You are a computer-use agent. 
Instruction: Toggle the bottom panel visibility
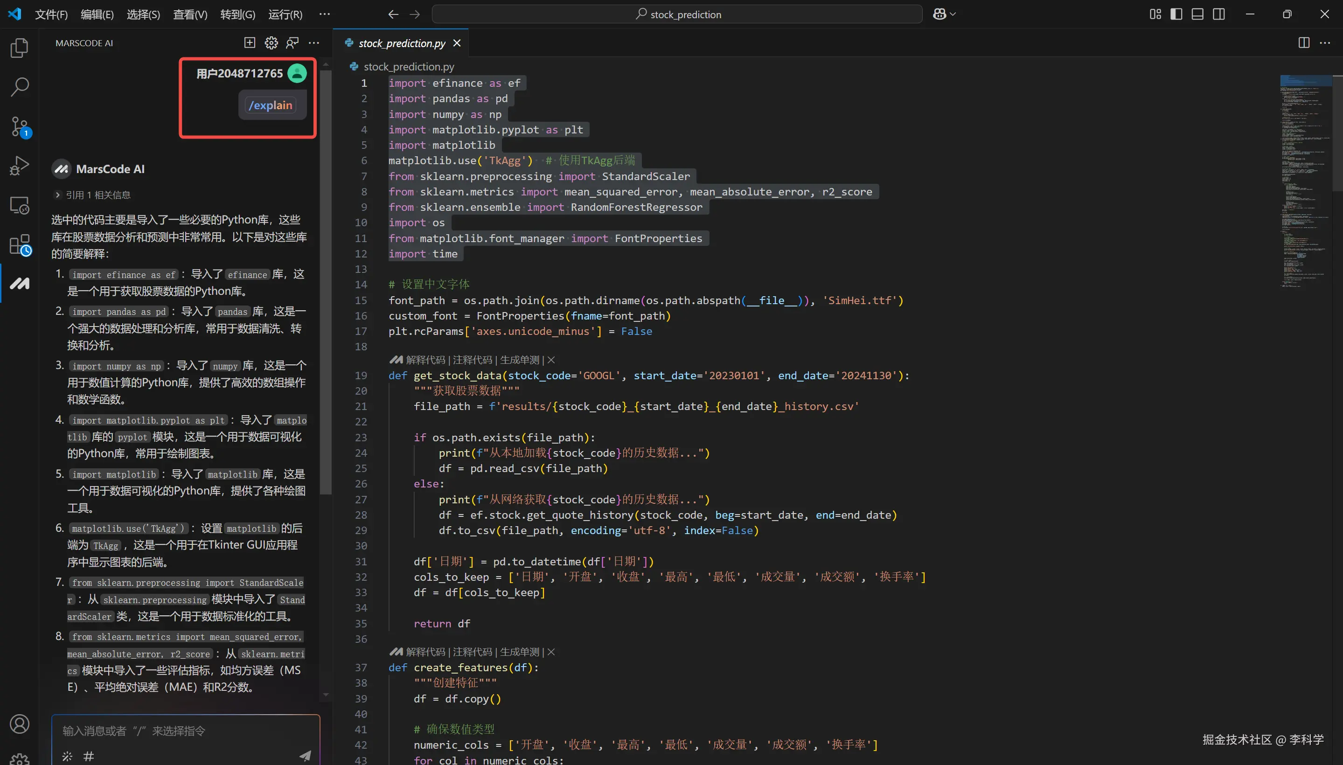click(1197, 14)
